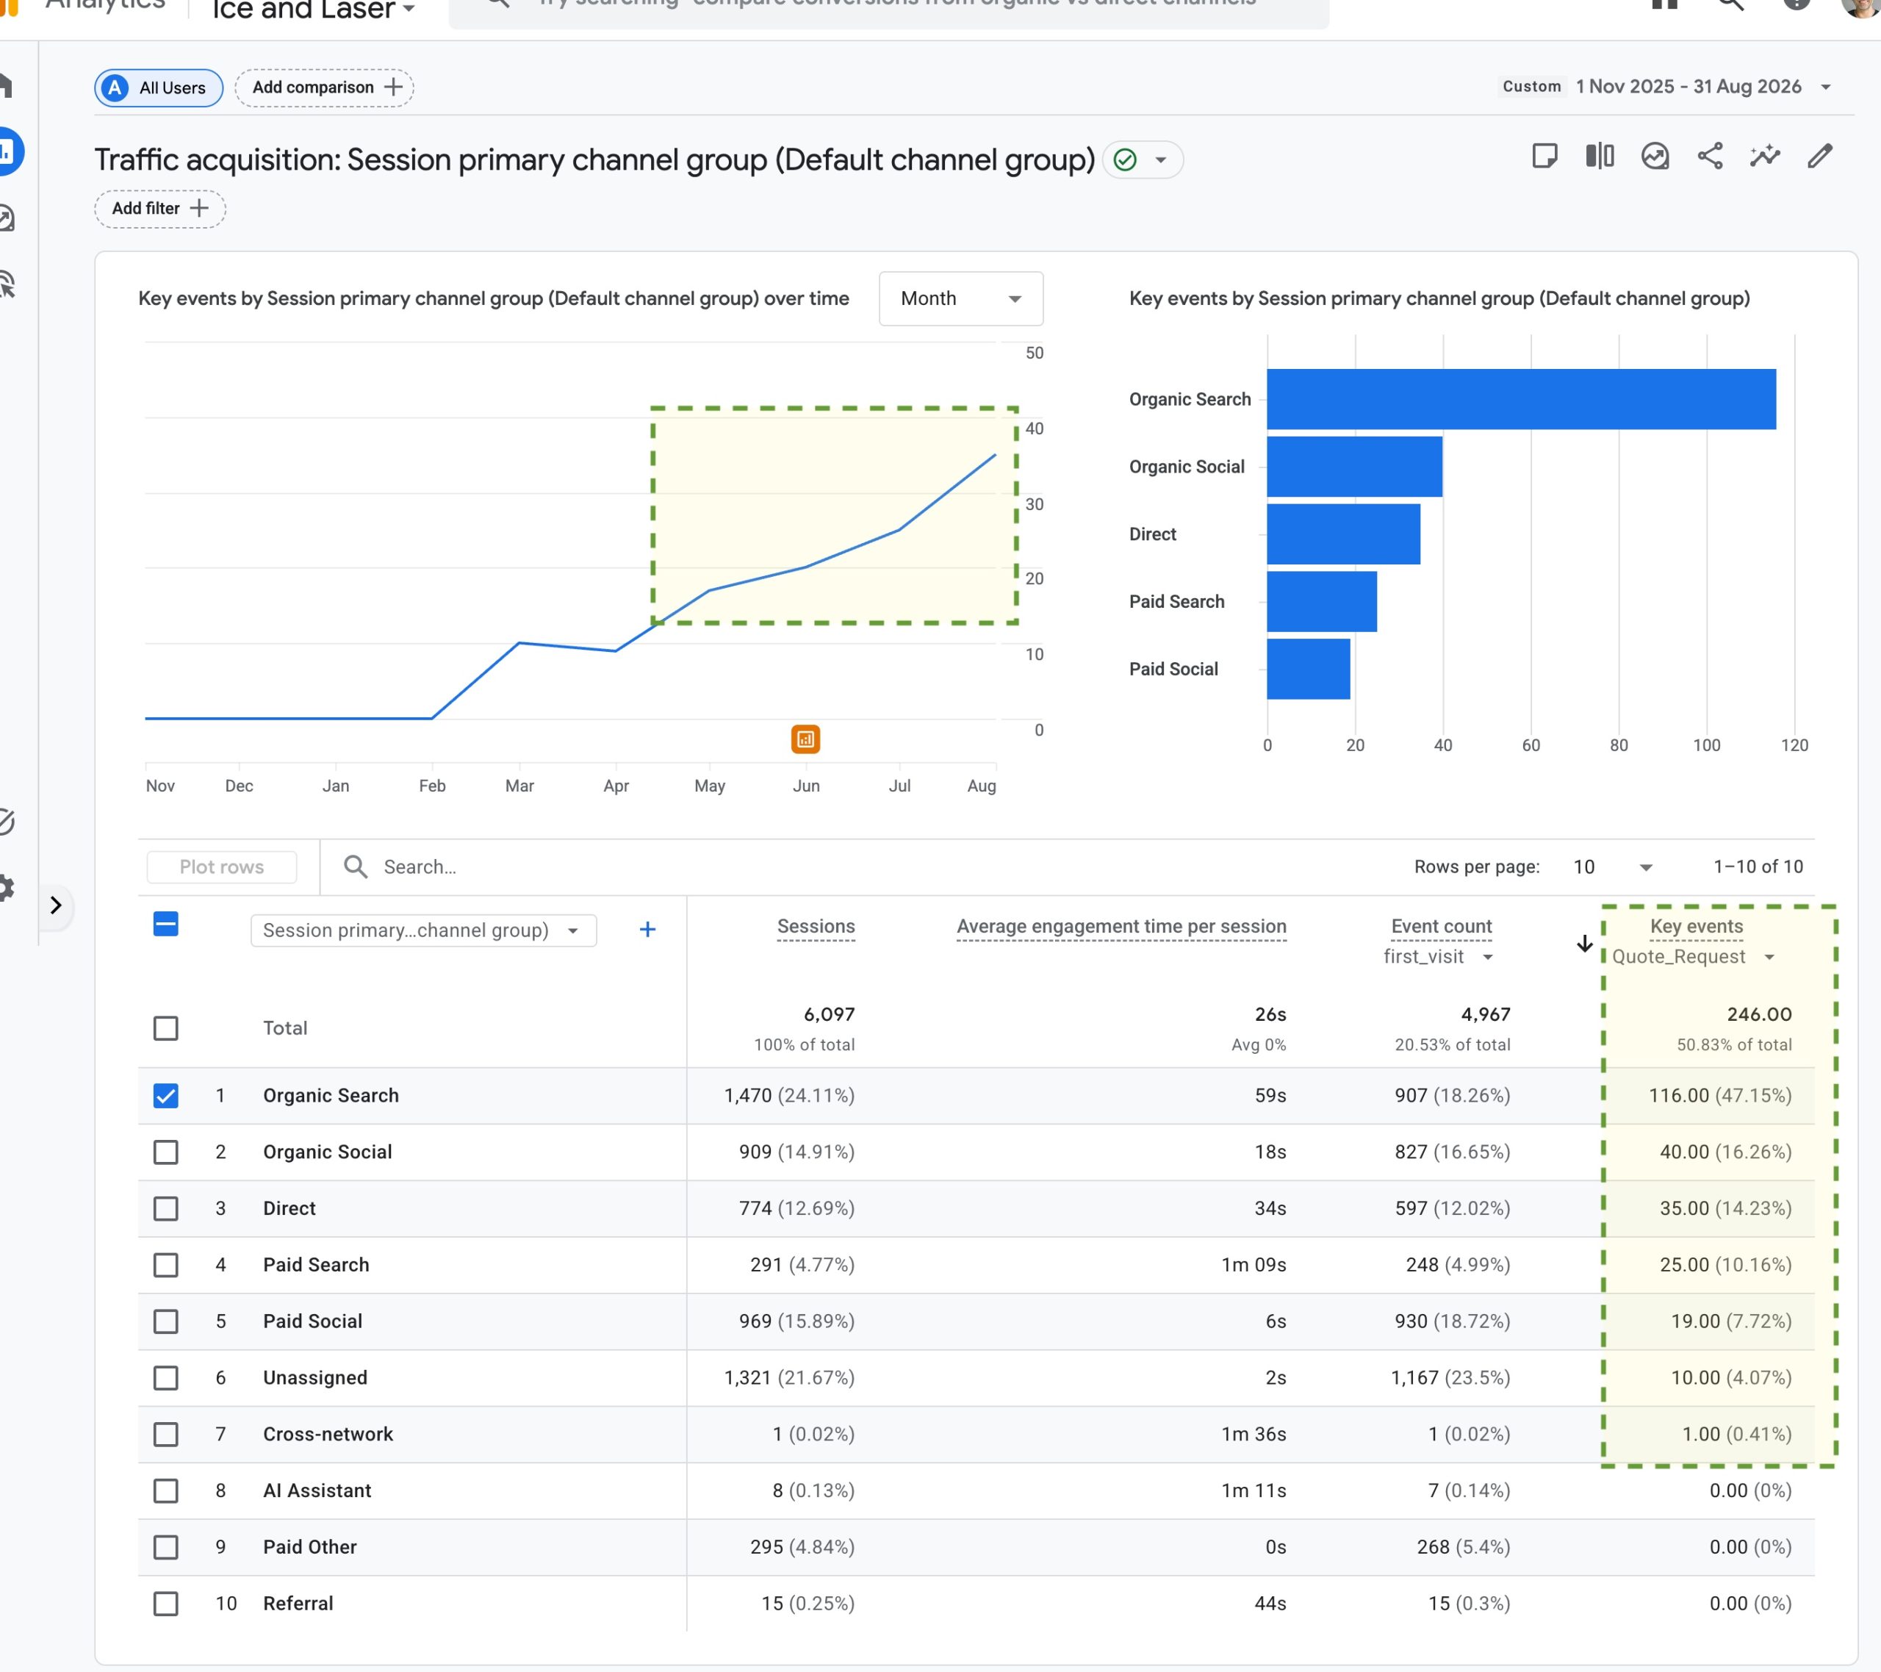Click the share report icon
1881x1672 pixels.
1710,157
